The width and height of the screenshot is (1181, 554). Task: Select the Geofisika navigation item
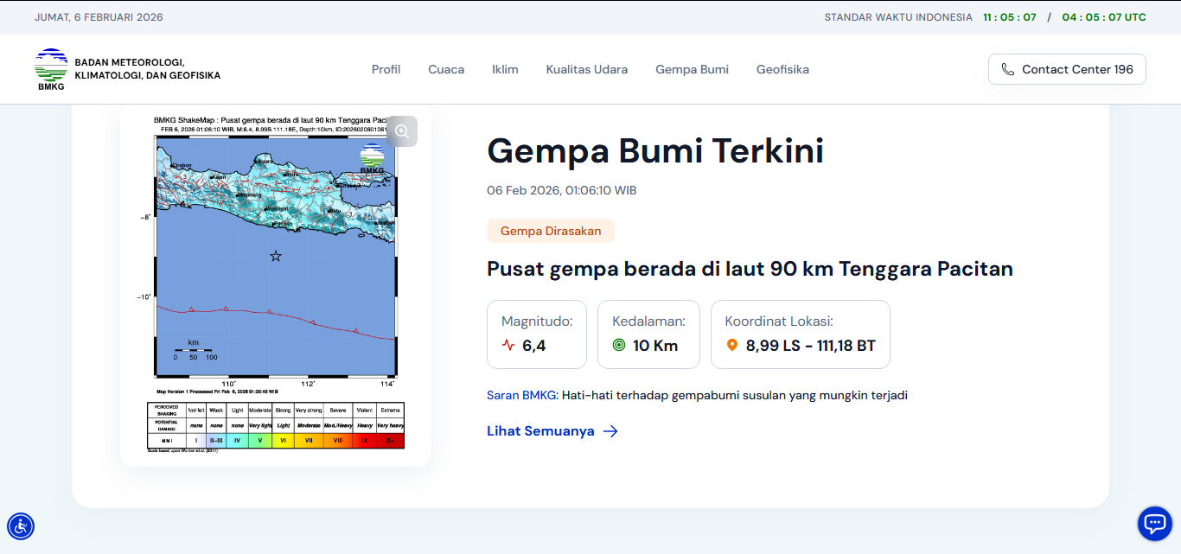(x=782, y=69)
